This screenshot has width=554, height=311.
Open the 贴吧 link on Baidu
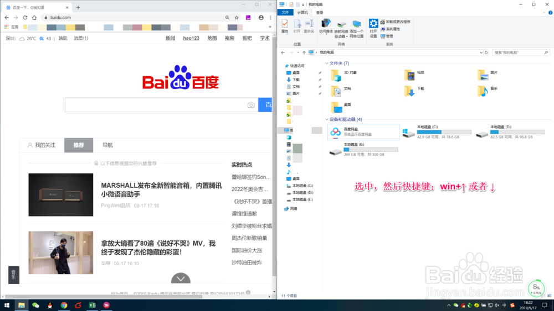247,38
